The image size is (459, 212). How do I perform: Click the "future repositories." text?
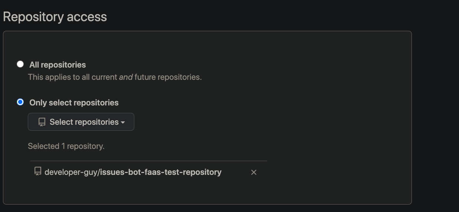[168, 77]
